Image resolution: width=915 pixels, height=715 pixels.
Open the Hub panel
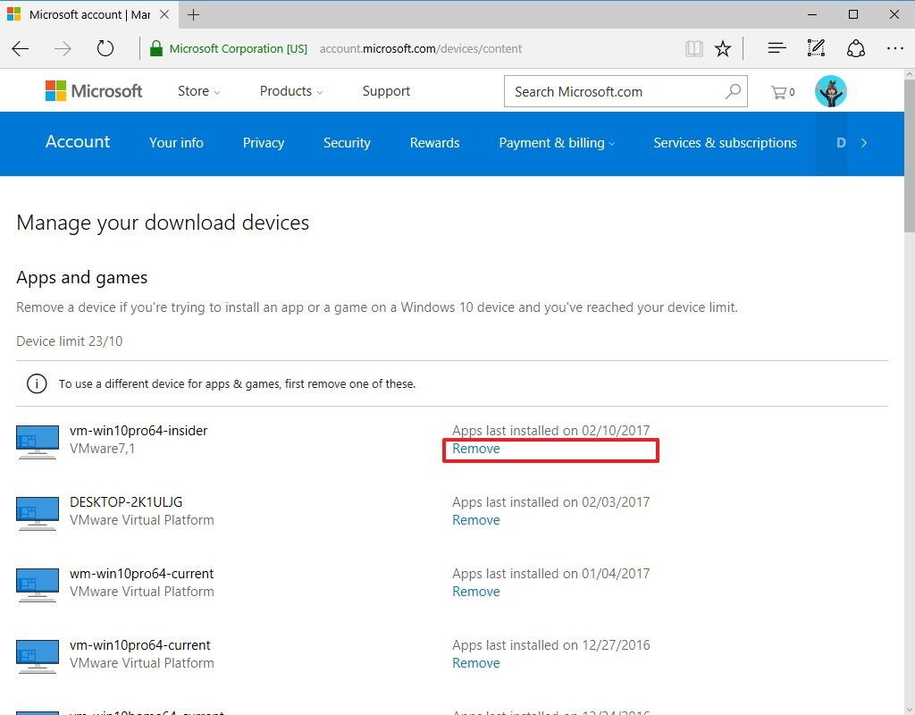776,48
